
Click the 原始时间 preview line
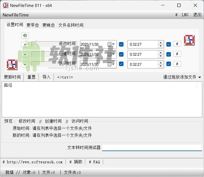[x=52, y=128]
